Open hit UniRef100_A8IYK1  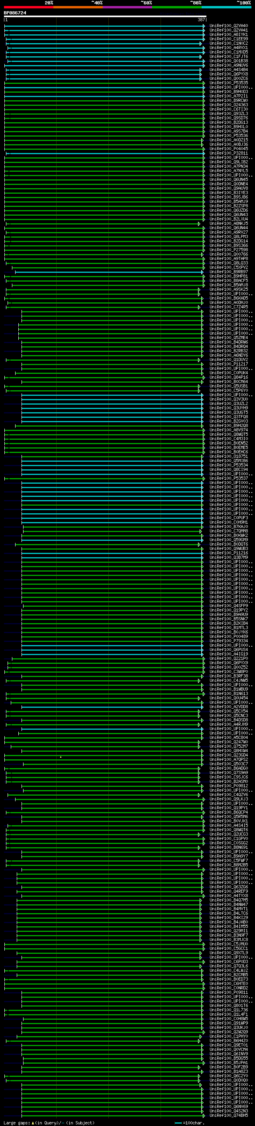228,34
